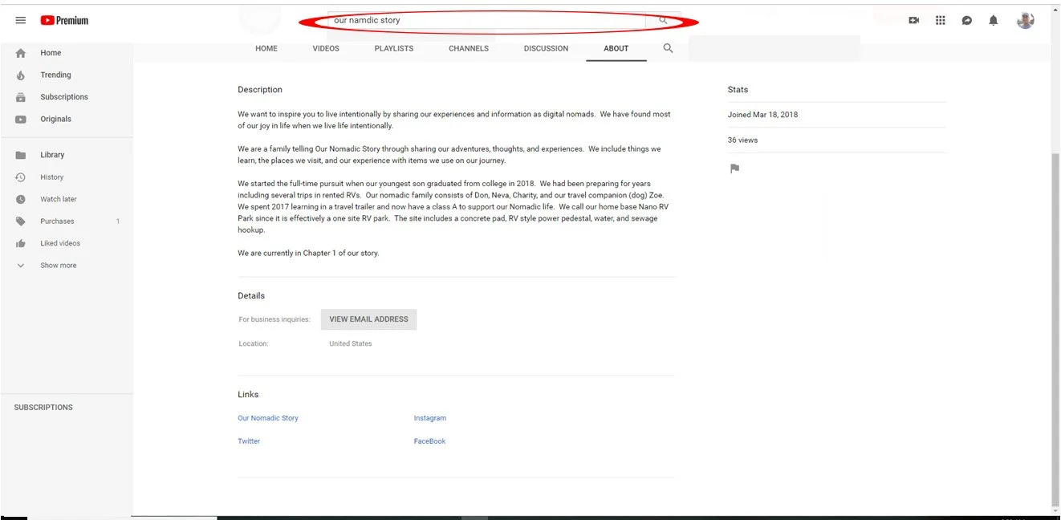Click the YouTube Premium logo
The width and height of the screenshot is (1061, 520).
64,20
